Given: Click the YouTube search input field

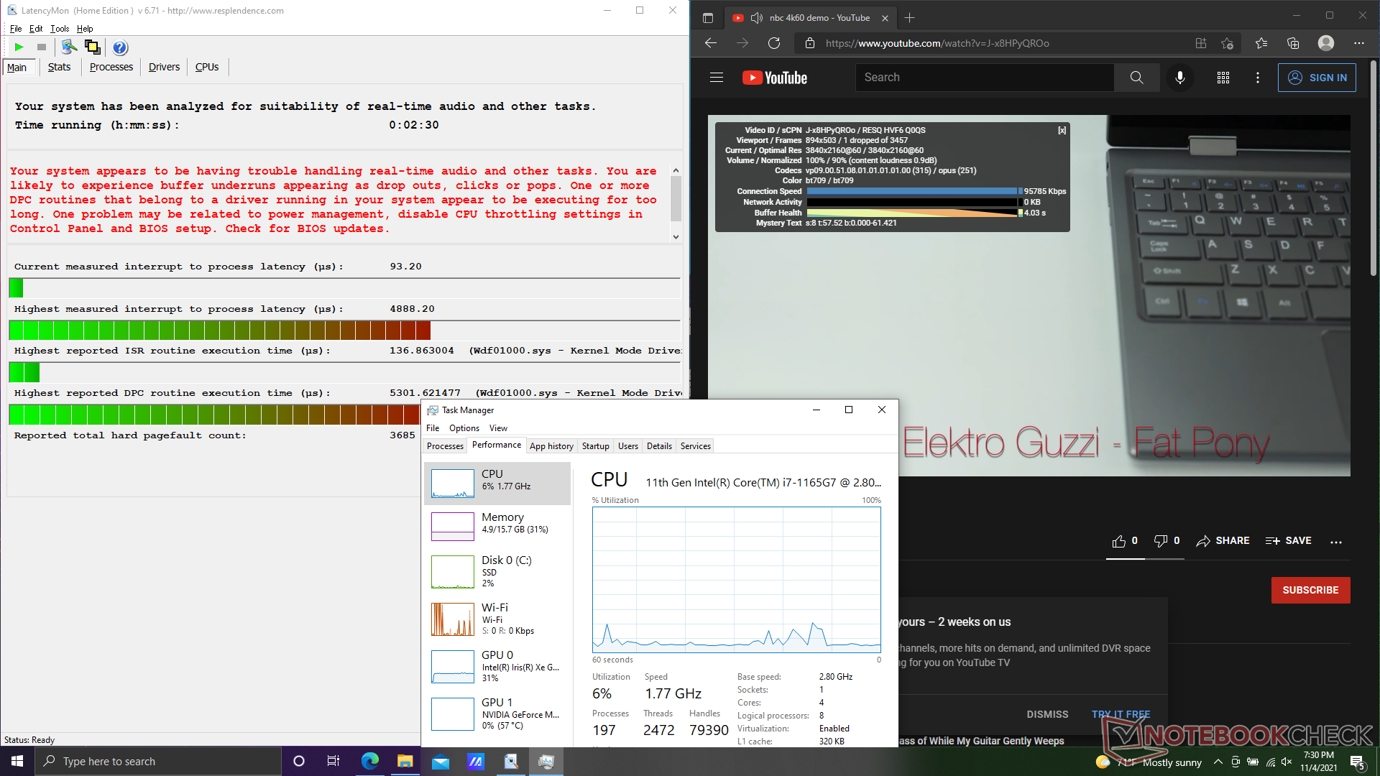Looking at the screenshot, I should tap(984, 78).
